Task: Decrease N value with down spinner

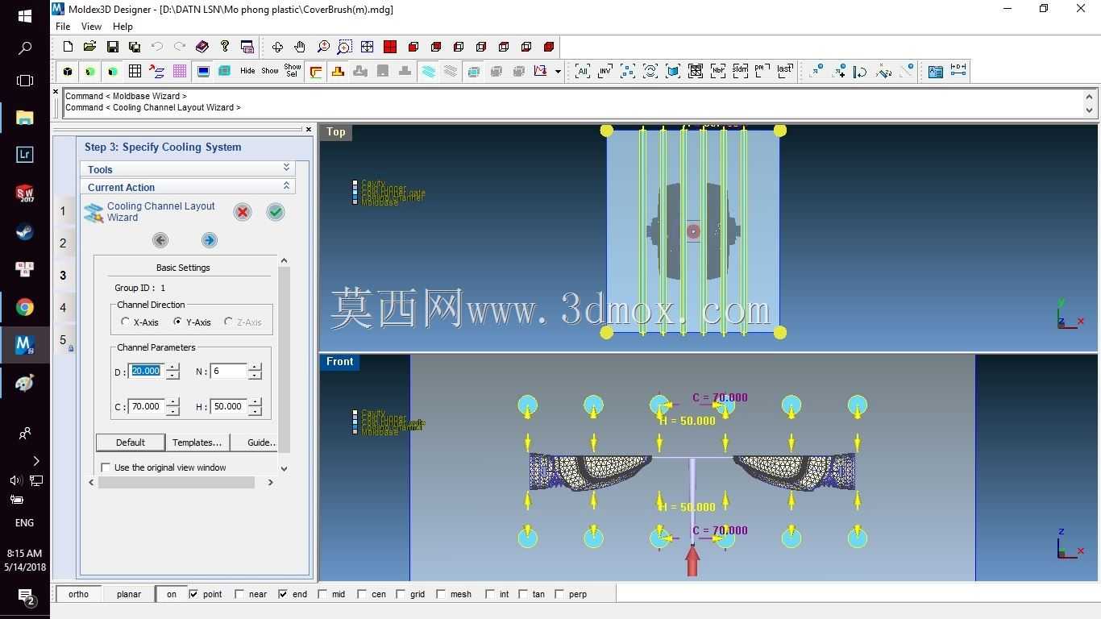Action: tap(255, 375)
